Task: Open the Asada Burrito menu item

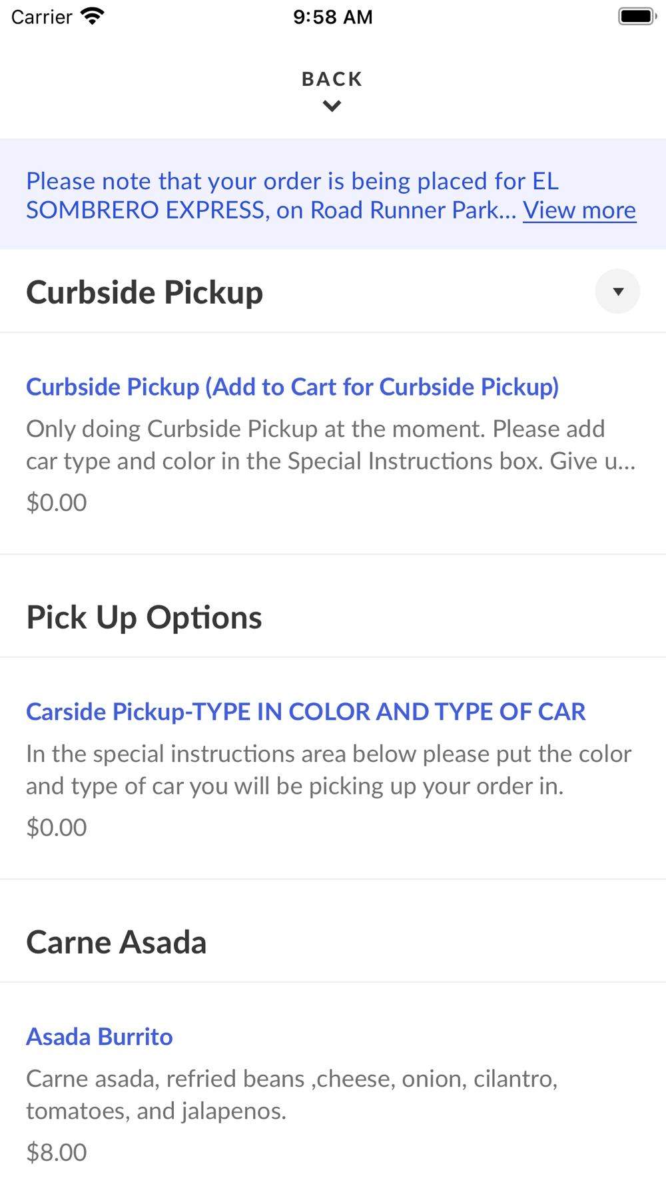Action: (x=99, y=1037)
